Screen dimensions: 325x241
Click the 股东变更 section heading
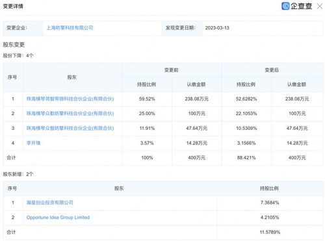[x=14, y=45]
